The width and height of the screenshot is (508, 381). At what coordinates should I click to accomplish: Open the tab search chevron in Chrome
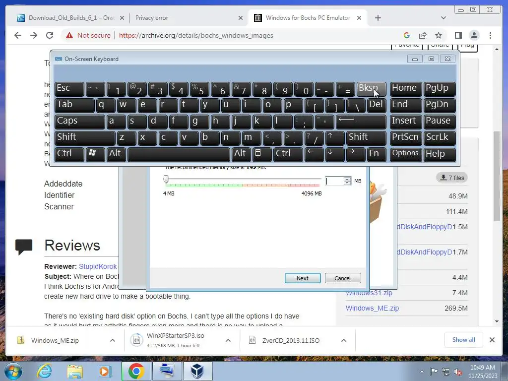tap(443, 18)
